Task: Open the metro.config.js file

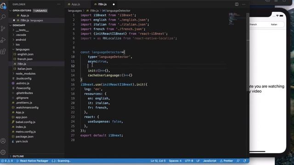Action: pyautogui.click(x=26, y=132)
